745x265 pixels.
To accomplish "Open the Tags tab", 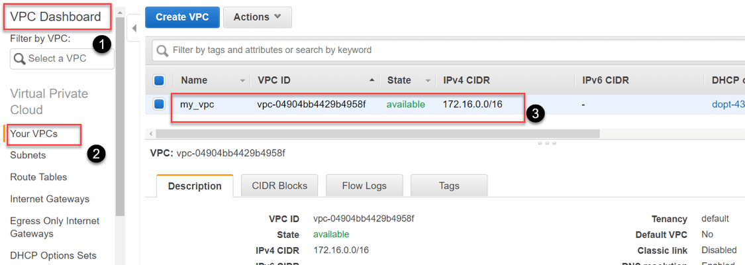I will pos(449,186).
